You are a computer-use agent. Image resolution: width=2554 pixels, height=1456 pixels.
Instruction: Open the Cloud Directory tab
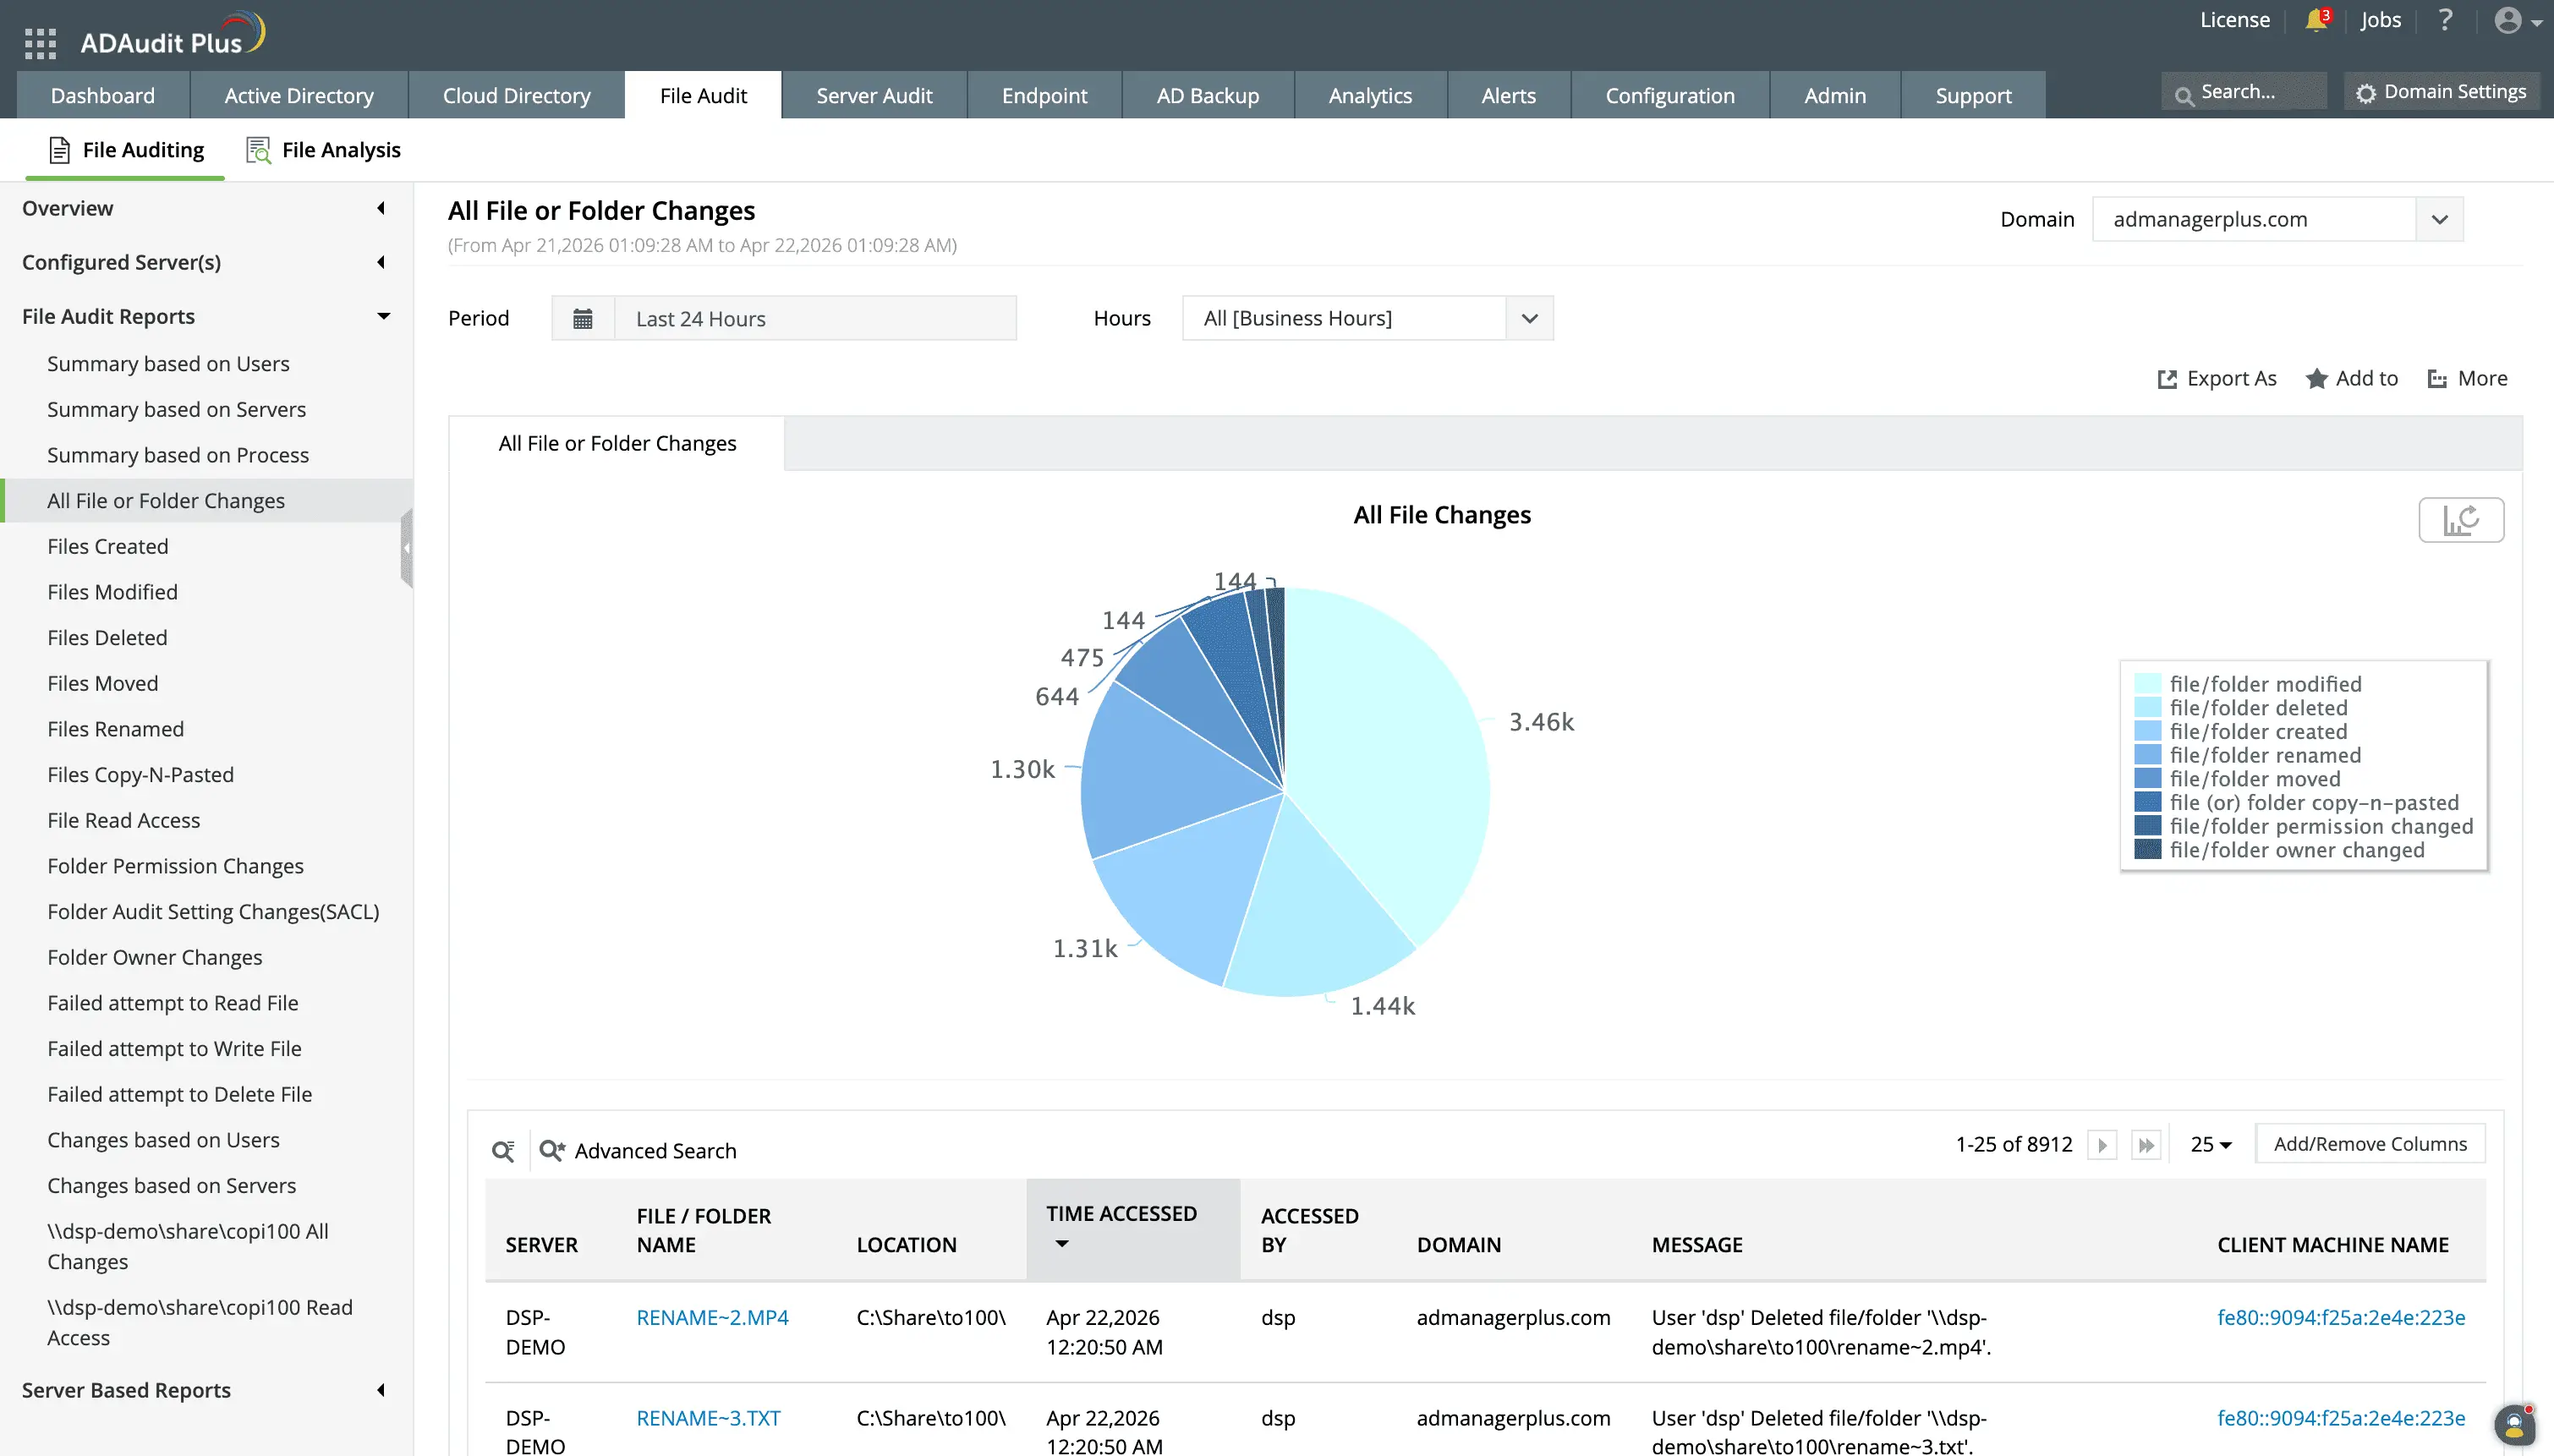[x=516, y=95]
